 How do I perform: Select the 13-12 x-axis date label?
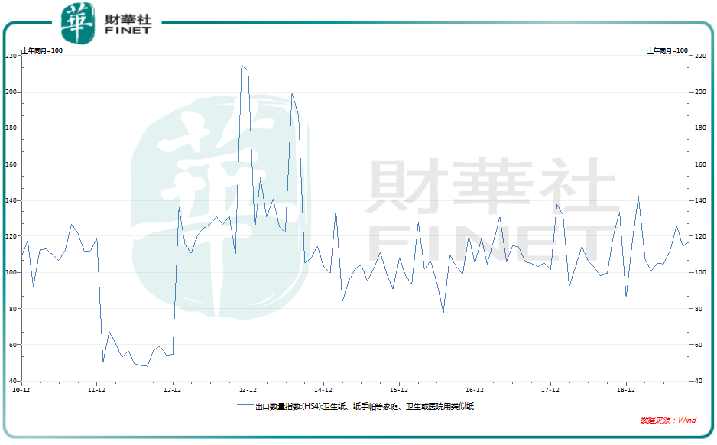248,390
